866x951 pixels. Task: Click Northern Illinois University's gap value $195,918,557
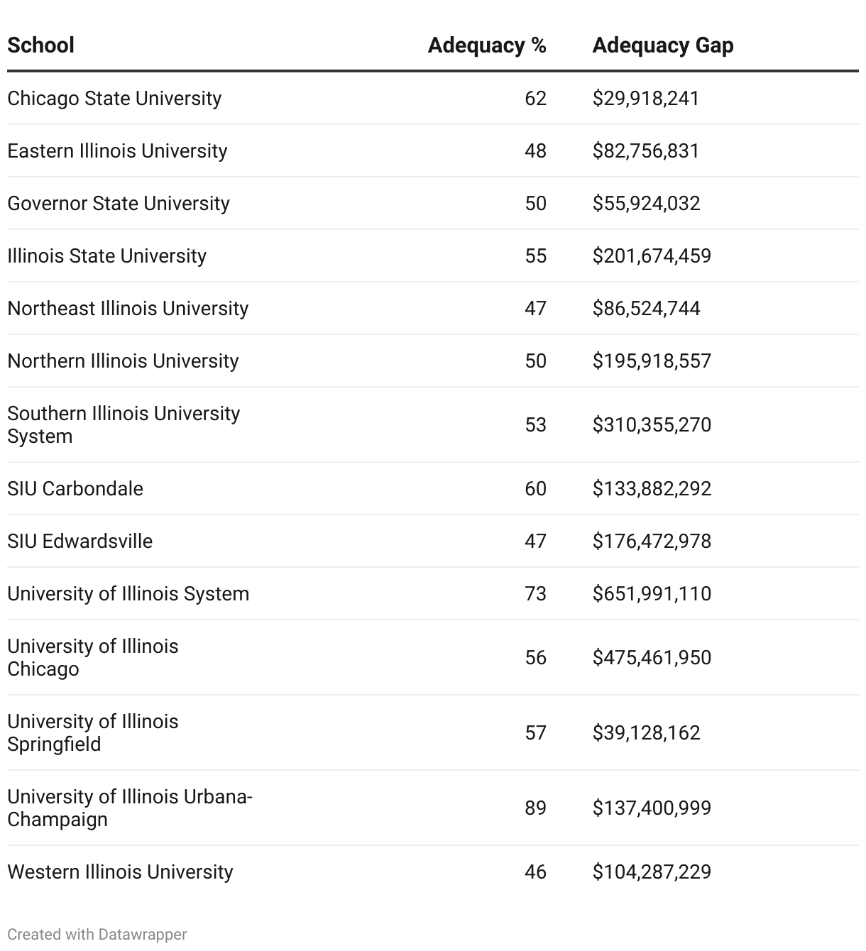(652, 361)
